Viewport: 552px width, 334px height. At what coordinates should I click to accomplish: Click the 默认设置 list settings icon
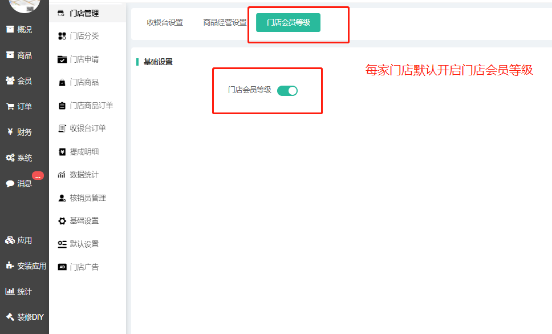pos(62,244)
